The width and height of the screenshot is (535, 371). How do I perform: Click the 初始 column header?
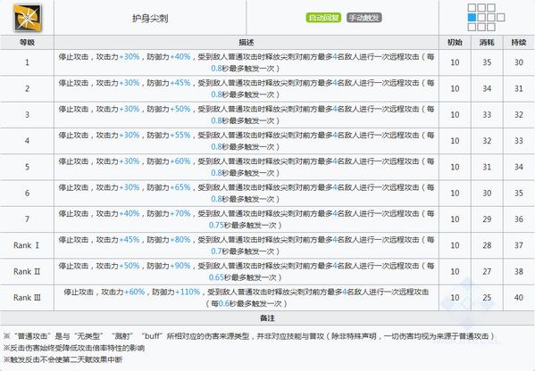(x=455, y=42)
